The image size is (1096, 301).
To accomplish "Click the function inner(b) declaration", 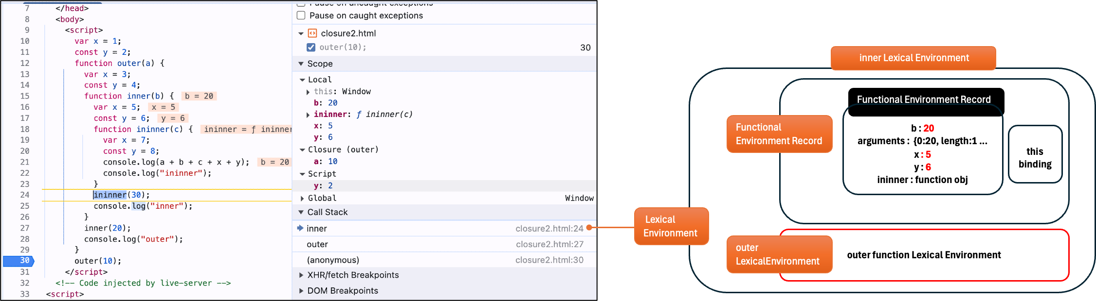I will click(129, 96).
